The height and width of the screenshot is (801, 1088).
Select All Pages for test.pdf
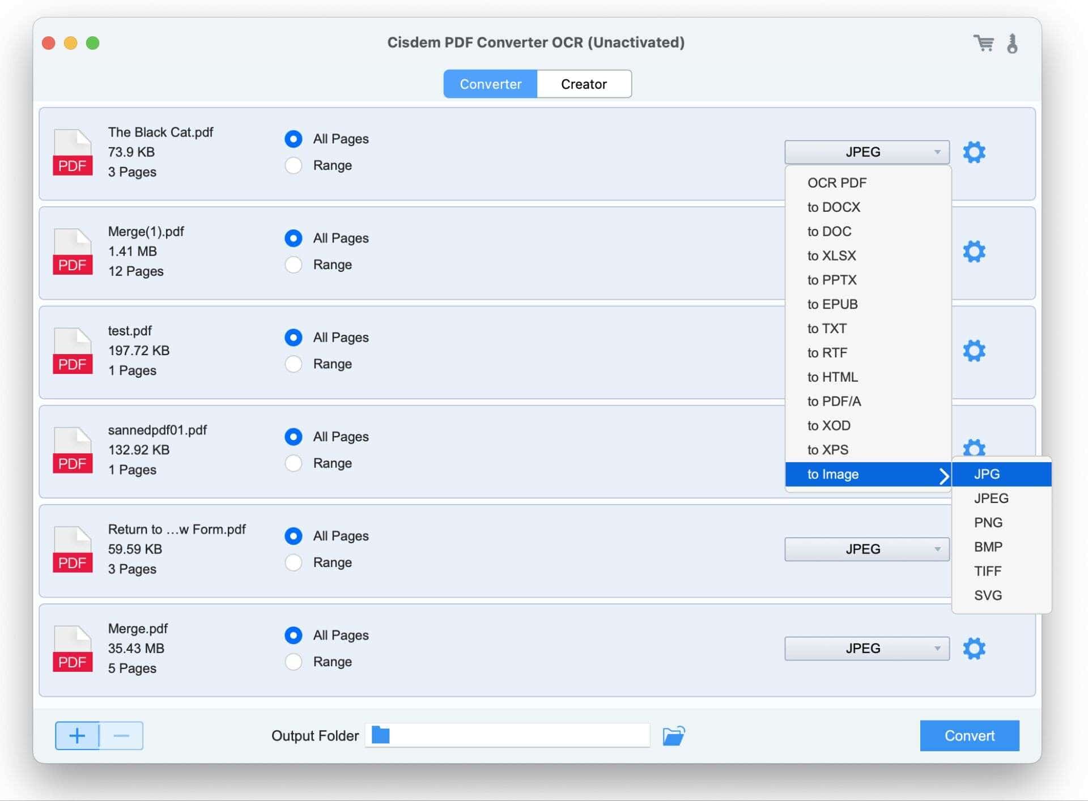(292, 337)
